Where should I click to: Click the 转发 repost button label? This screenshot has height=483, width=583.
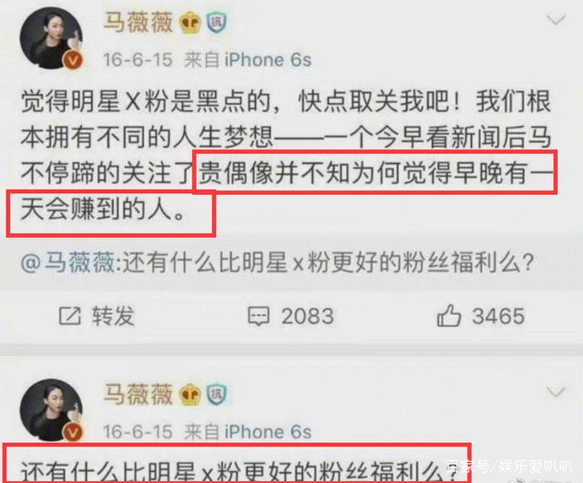tap(113, 316)
